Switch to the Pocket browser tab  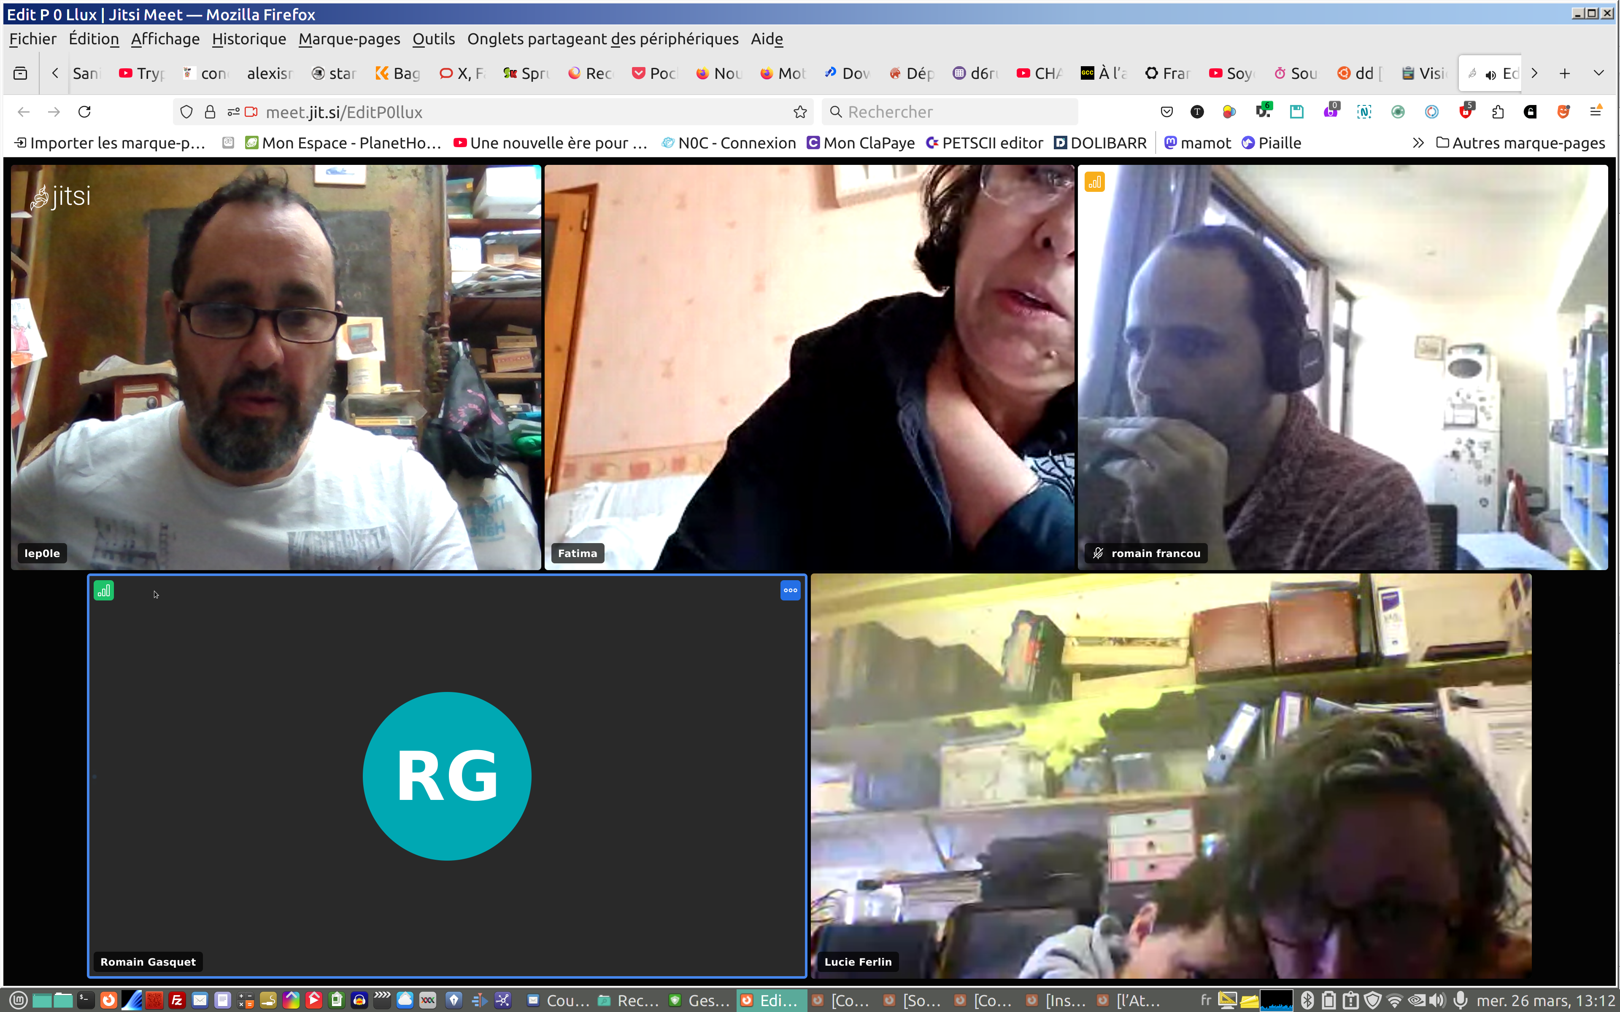(x=655, y=73)
